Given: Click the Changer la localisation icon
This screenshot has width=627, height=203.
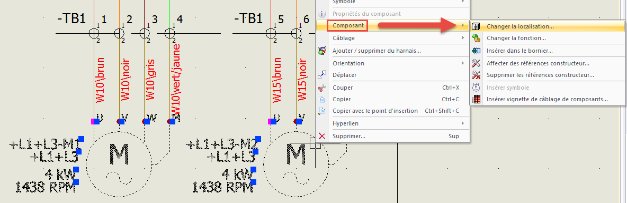Looking at the screenshot, I should pos(476,27).
